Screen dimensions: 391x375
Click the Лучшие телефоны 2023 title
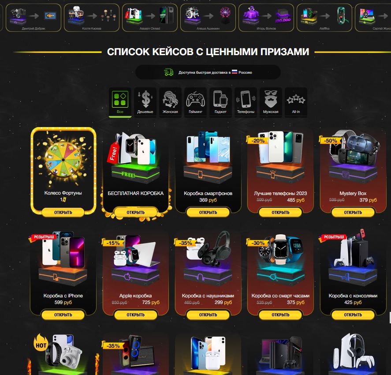(x=280, y=193)
